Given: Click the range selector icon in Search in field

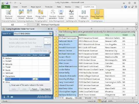Looking at the screenshot, I should coord(50,34).
